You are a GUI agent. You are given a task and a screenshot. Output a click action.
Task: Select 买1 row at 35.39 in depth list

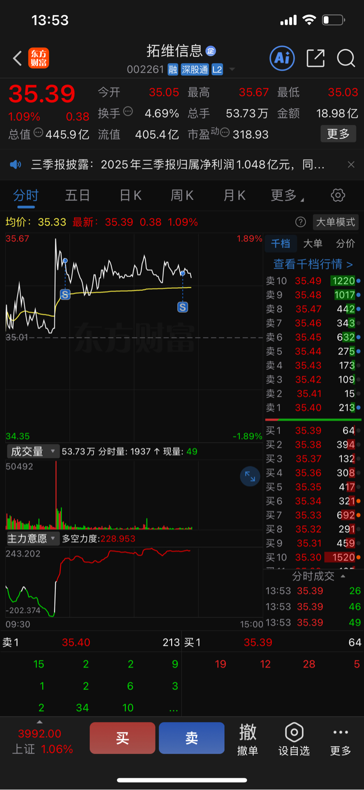pyautogui.click(x=313, y=430)
